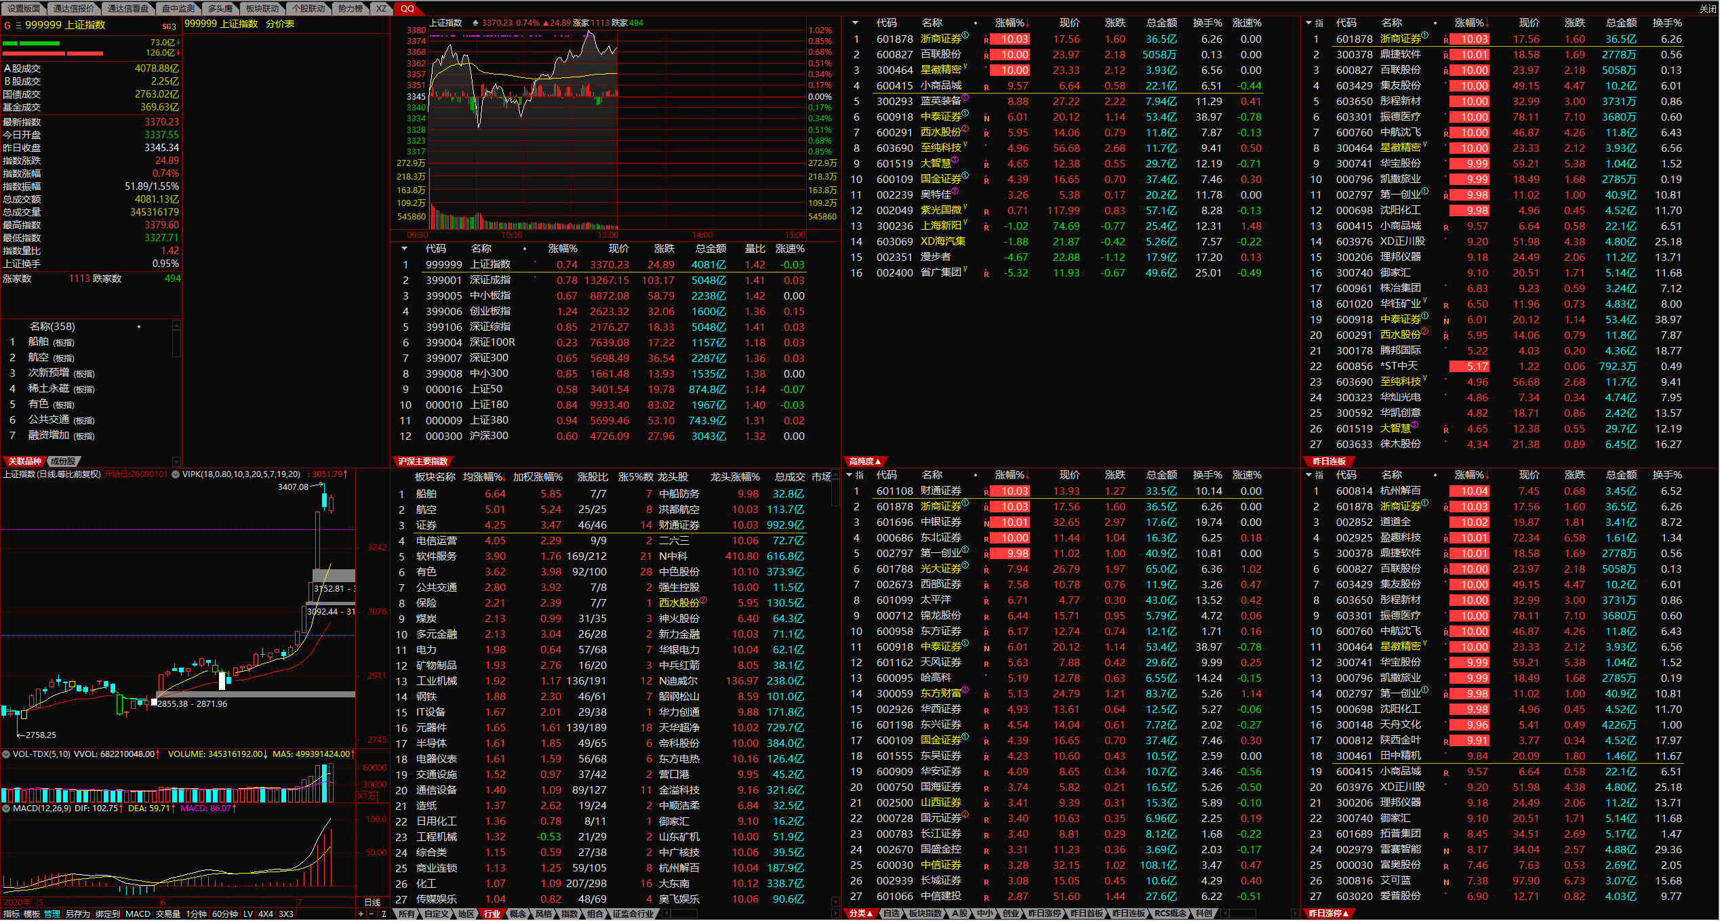Click the circled badge after 蓝英装备
The height and width of the screenshot is (921, 1720).
tap(965, 98)
